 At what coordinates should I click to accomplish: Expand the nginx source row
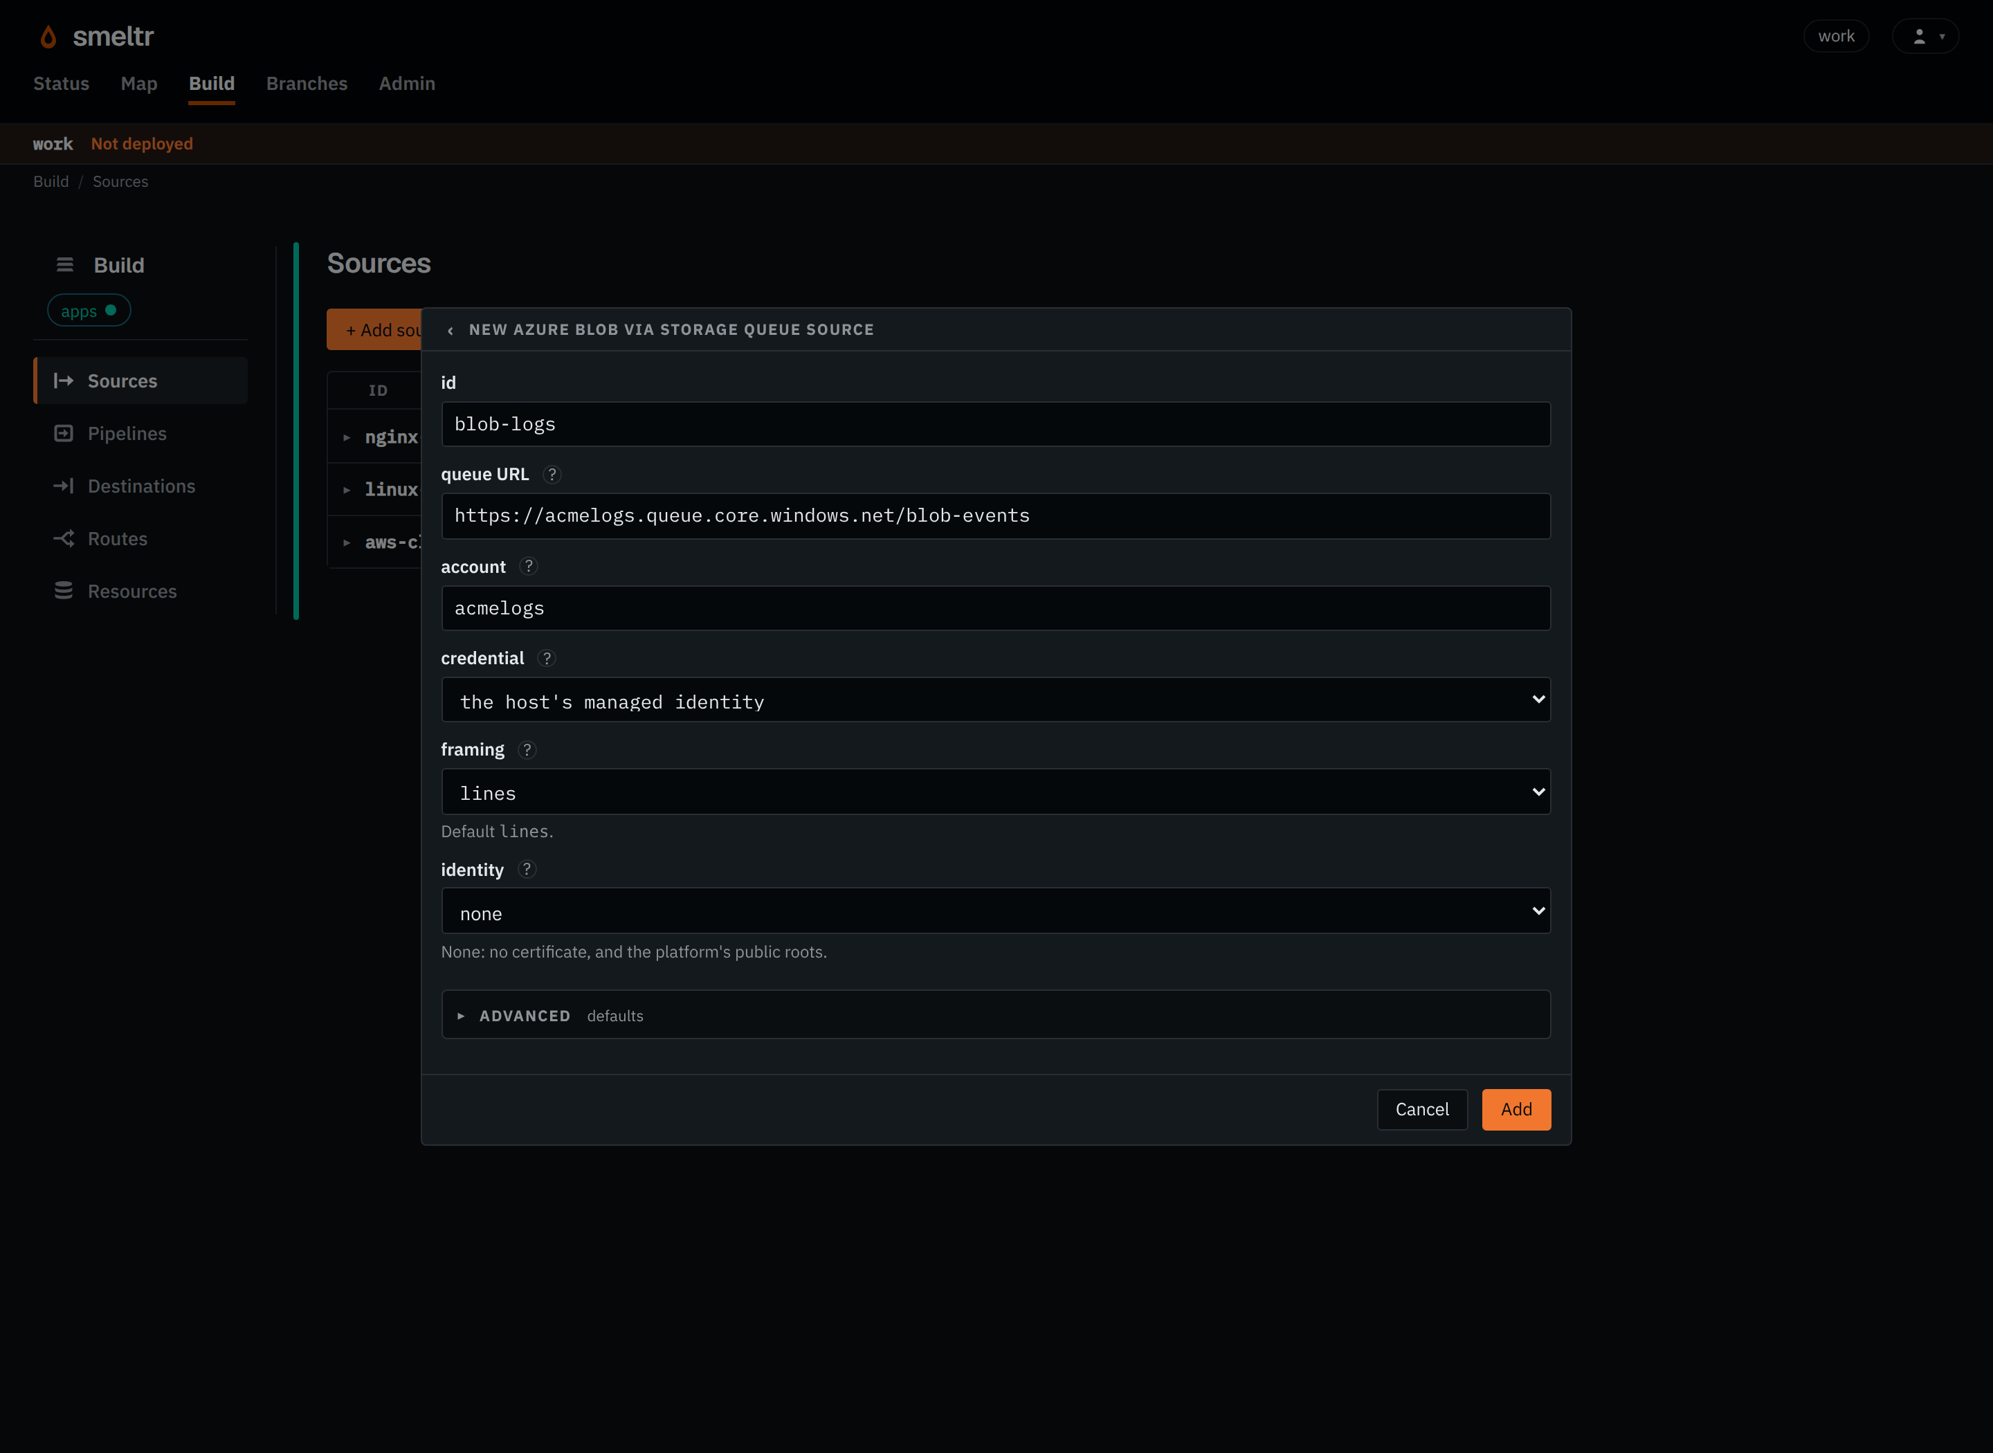click(x=347, y=437)
